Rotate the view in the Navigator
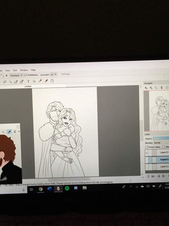 (x=162, y=87)
